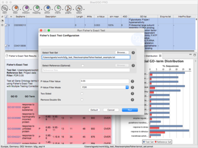Click the Cancel button
The width and height of the screenshot is (198, 148).
coord(111,110)
